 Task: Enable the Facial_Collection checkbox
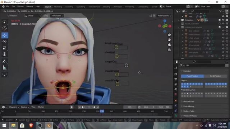point(220,24)
